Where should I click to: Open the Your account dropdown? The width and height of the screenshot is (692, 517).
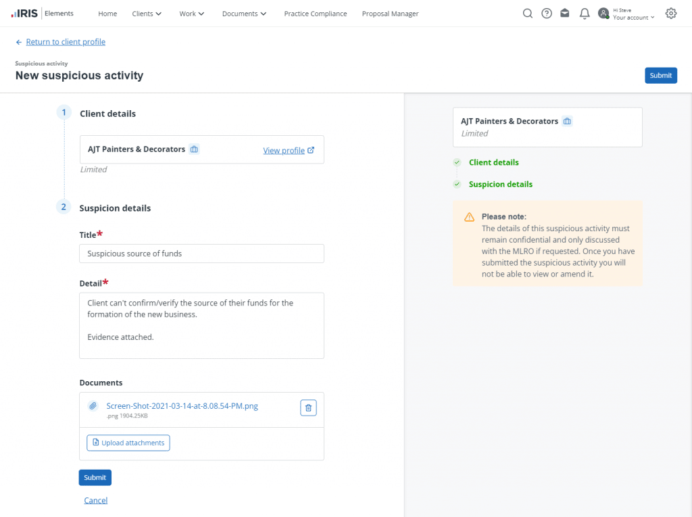click(633, 18)
